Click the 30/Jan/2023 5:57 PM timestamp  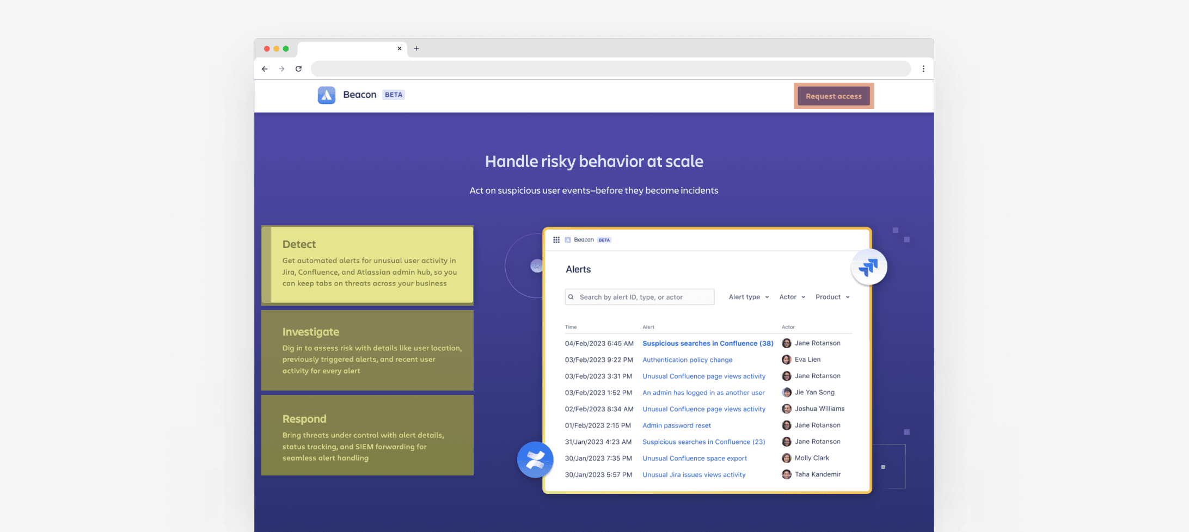pos(598,474)
